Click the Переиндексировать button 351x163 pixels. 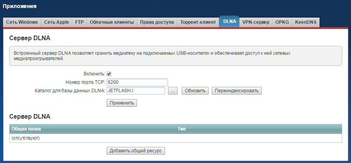(236, 91)
